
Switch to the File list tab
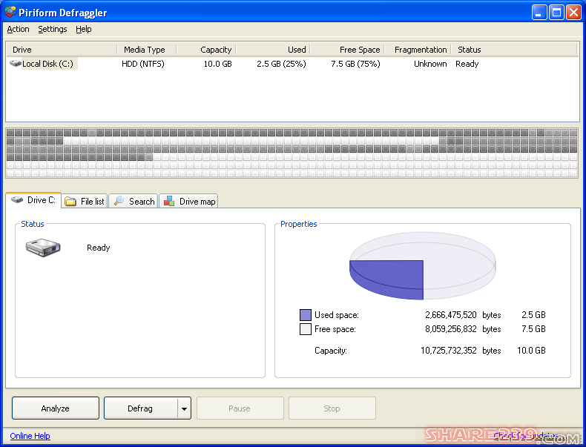pyautogui.click(x=85, y=202)
